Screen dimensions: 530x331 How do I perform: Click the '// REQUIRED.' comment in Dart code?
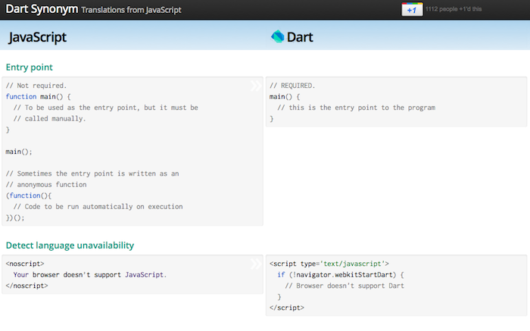[292, 86]
